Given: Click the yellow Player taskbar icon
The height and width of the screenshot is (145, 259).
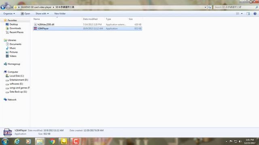Looking at the screenshot, I should (64, 141).
